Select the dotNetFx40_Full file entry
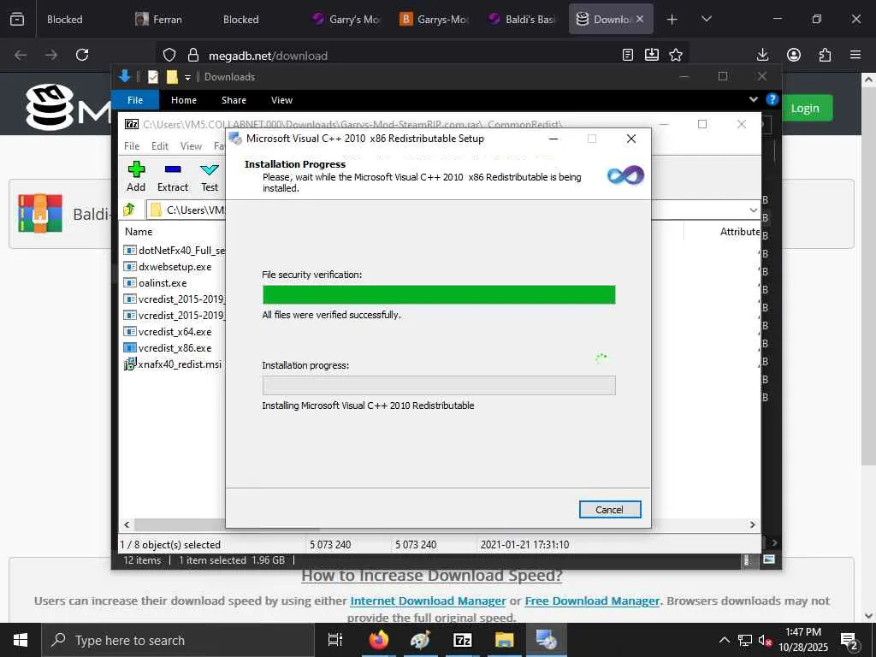Viewport: 876px width, 657px height. coord(174,251)
